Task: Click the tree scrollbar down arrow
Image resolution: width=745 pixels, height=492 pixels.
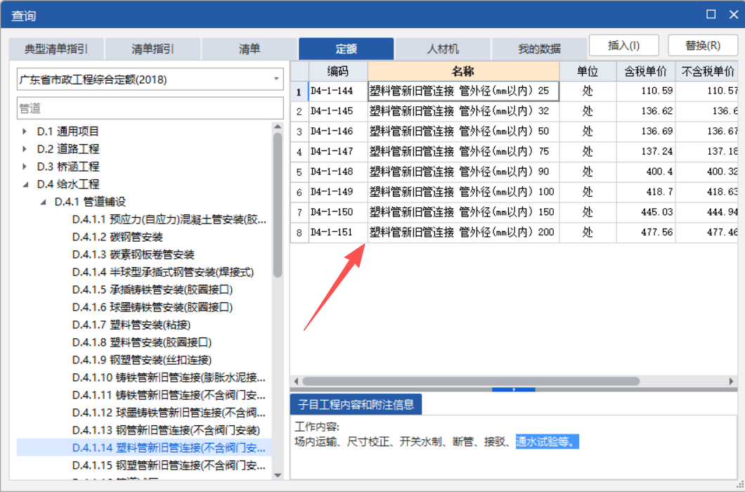Action: [x=278, y=475]
